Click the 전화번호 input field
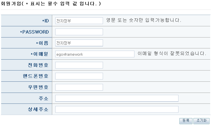Viewport: 213px width, 127px height. [x=79, y=65]
